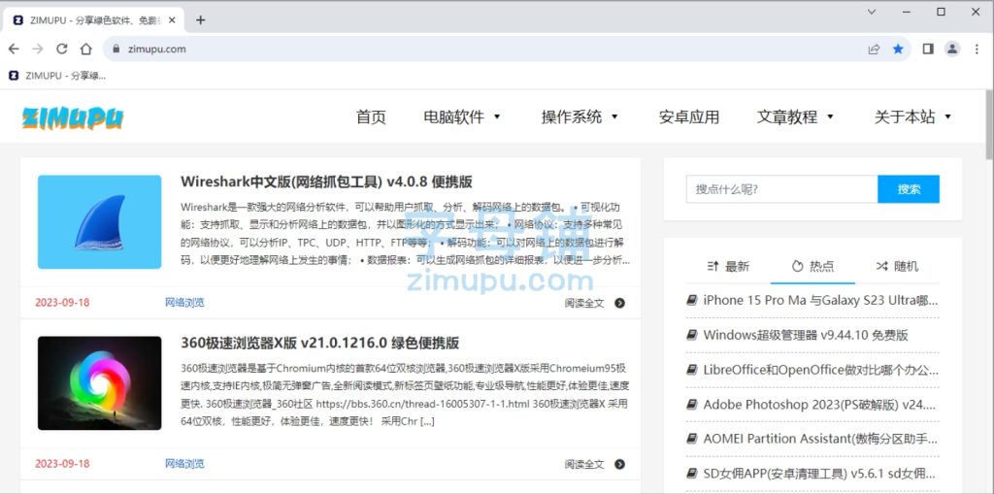This screenshot has height=494, width=994.
Task: Open AOMEI Partition Assistant article link
Action: pos(820,439)
